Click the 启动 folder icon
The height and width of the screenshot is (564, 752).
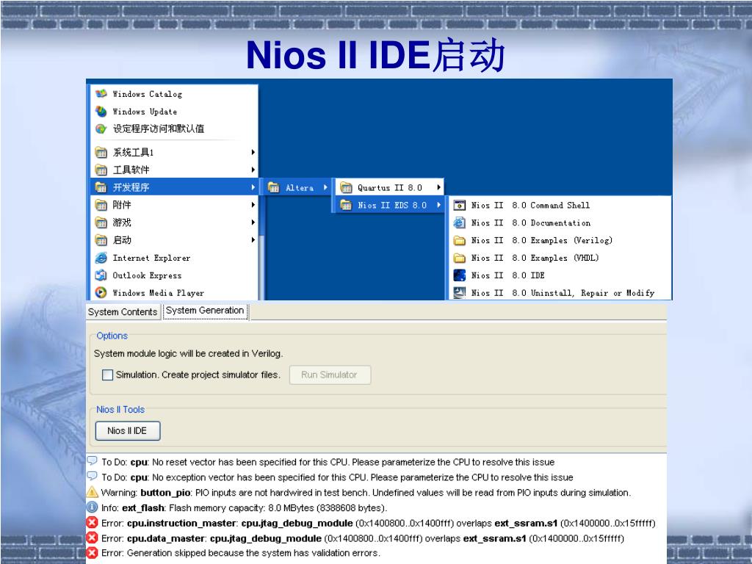click(x=101, y=240)
